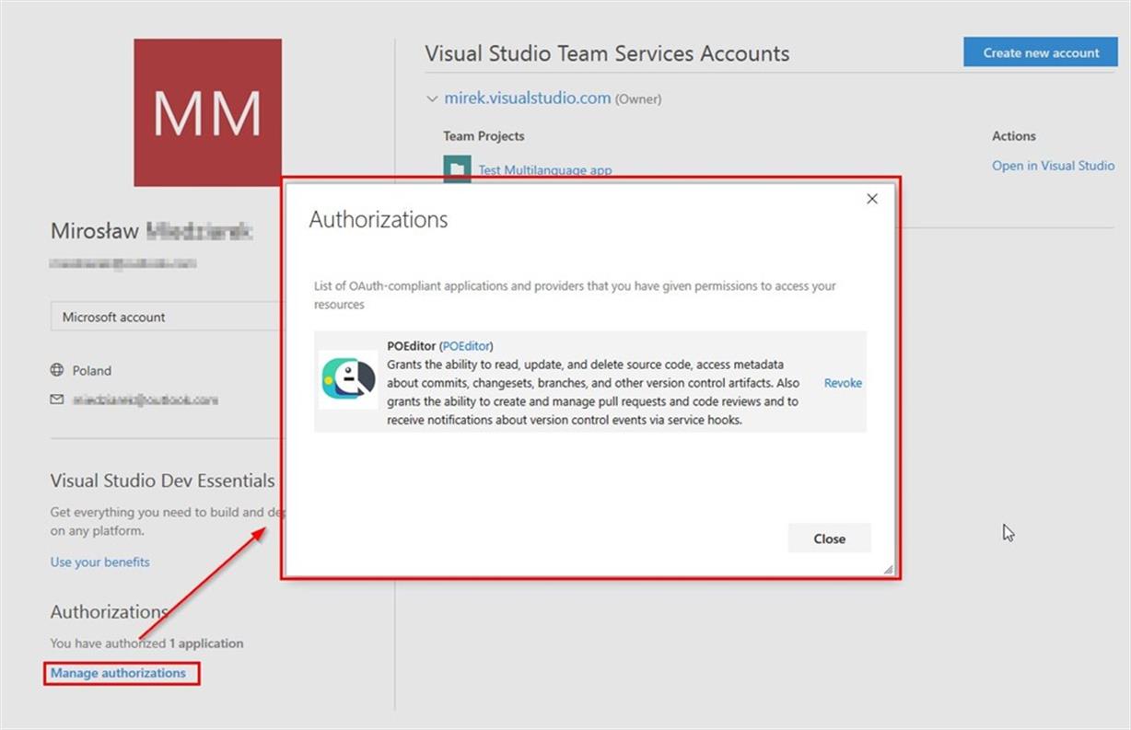Click the resize grip at dialog bottom-right corner
Image resolution: width=1131 pixels, height=730 pixels.
pyautogui.click(x=889, y=568)
